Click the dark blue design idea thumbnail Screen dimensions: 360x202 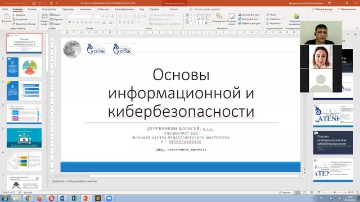pyautogui.click(x=333, y=143)
